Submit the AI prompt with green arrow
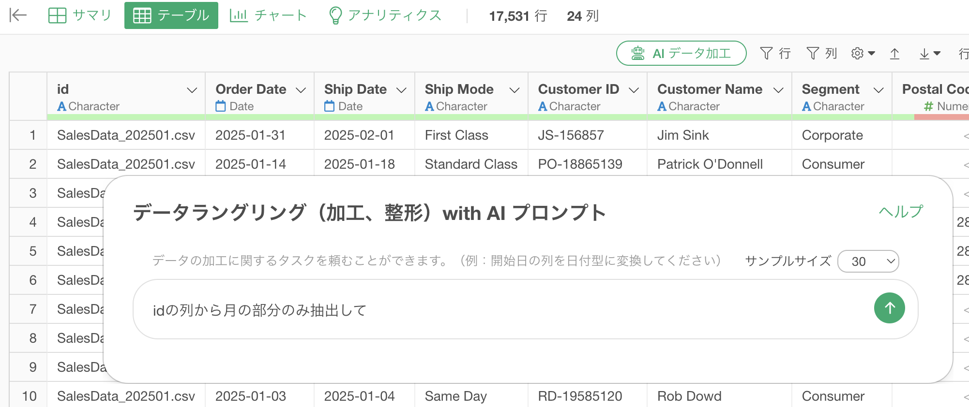The image size is (969, 407). click(889, 308)
